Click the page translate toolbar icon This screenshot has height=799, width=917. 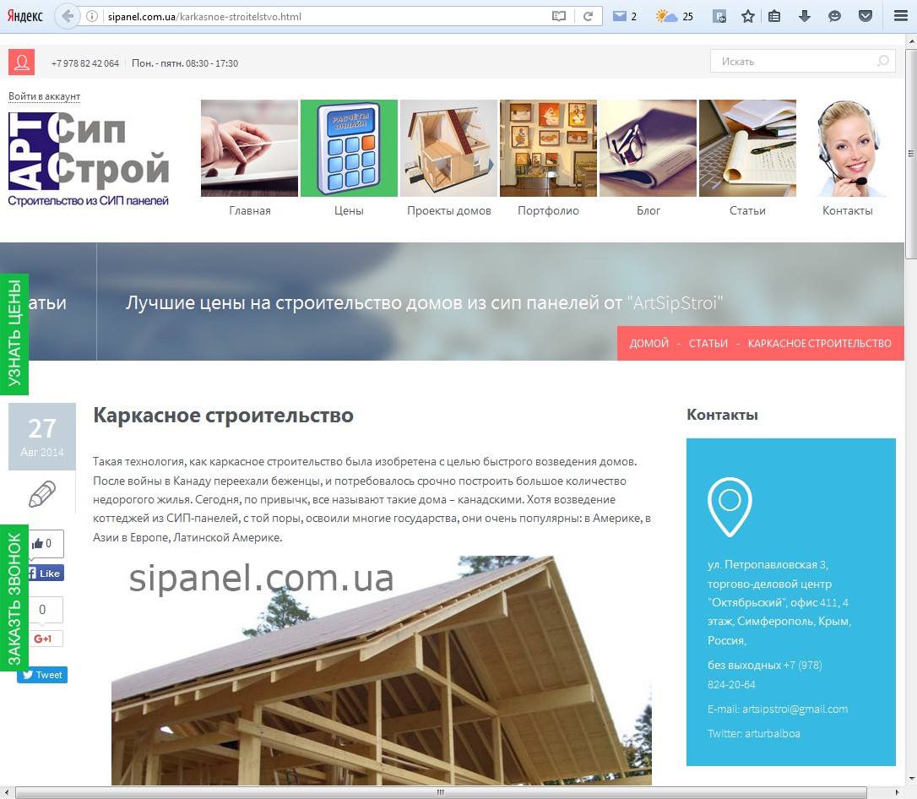[x=719, y=16]
